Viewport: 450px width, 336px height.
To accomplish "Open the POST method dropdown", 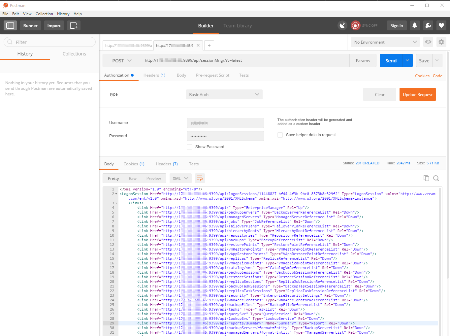I will click(x=122, y=61).
